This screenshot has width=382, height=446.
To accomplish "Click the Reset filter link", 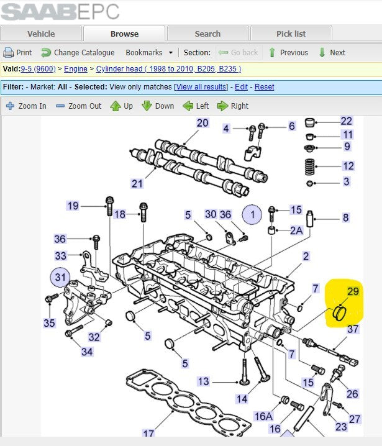I will click(264, 87).
